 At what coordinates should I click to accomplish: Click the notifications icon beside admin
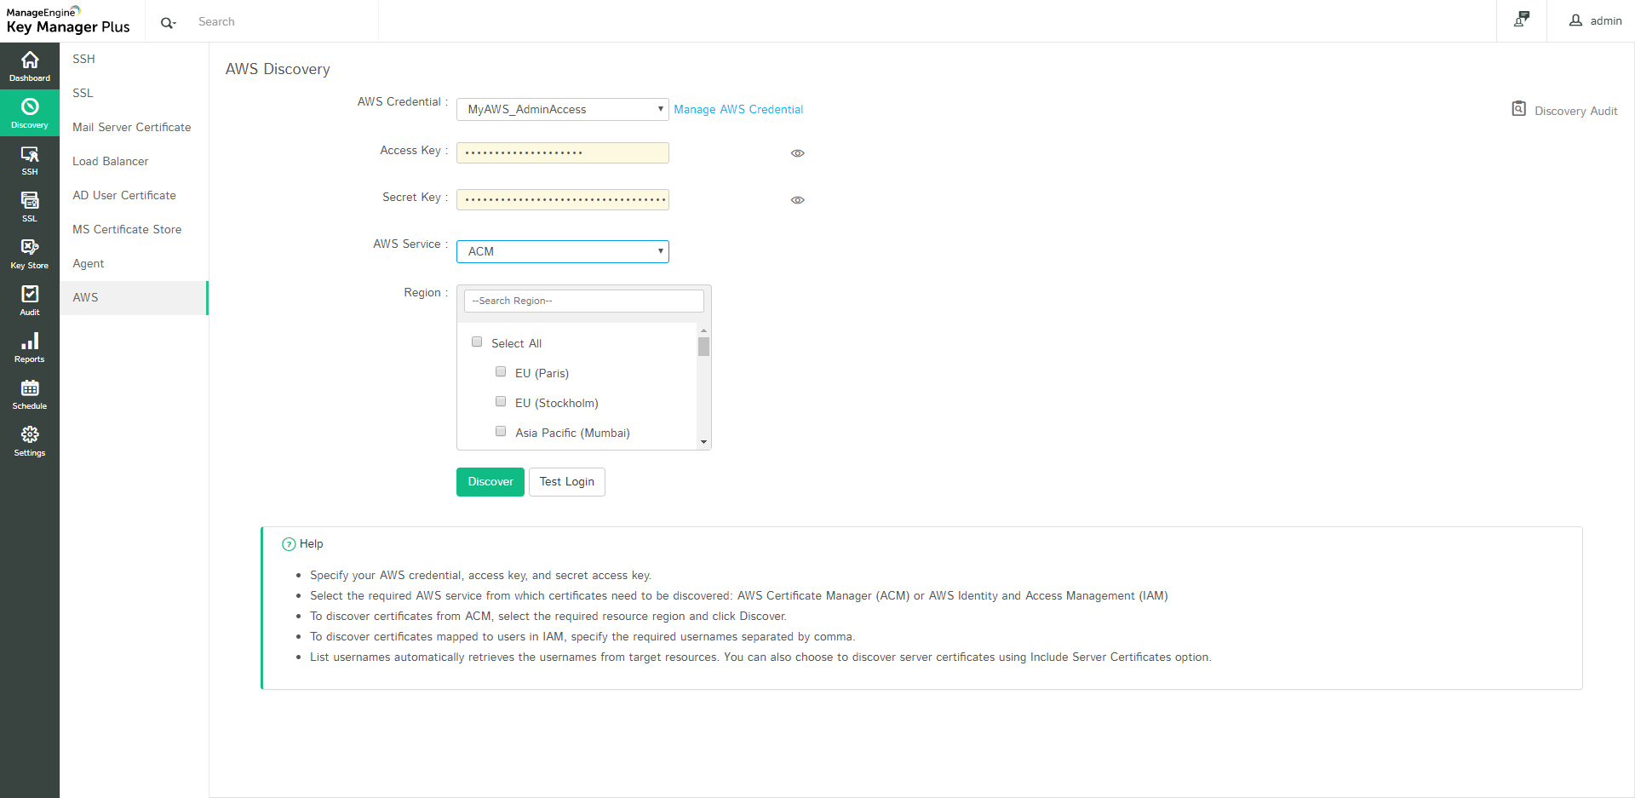(1521, 20)
